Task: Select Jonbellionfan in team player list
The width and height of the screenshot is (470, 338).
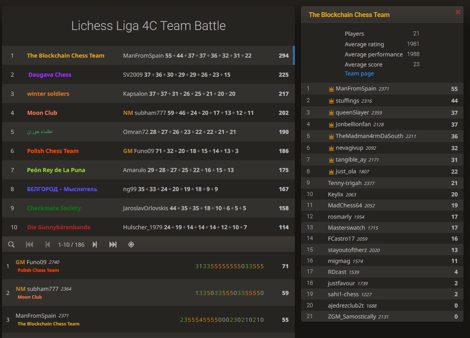Action: 382,124
